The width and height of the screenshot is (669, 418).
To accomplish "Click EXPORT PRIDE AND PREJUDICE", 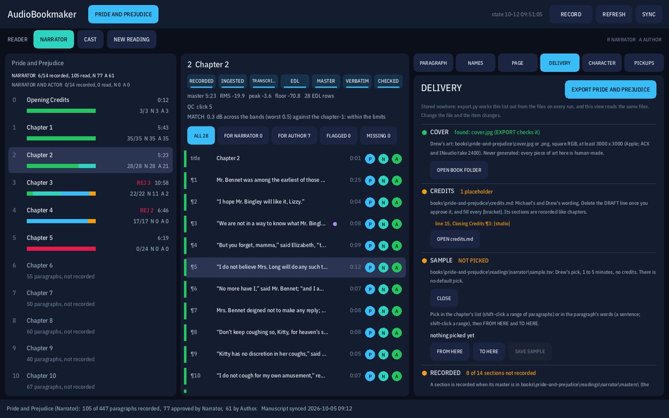I will tap(611, 90).
